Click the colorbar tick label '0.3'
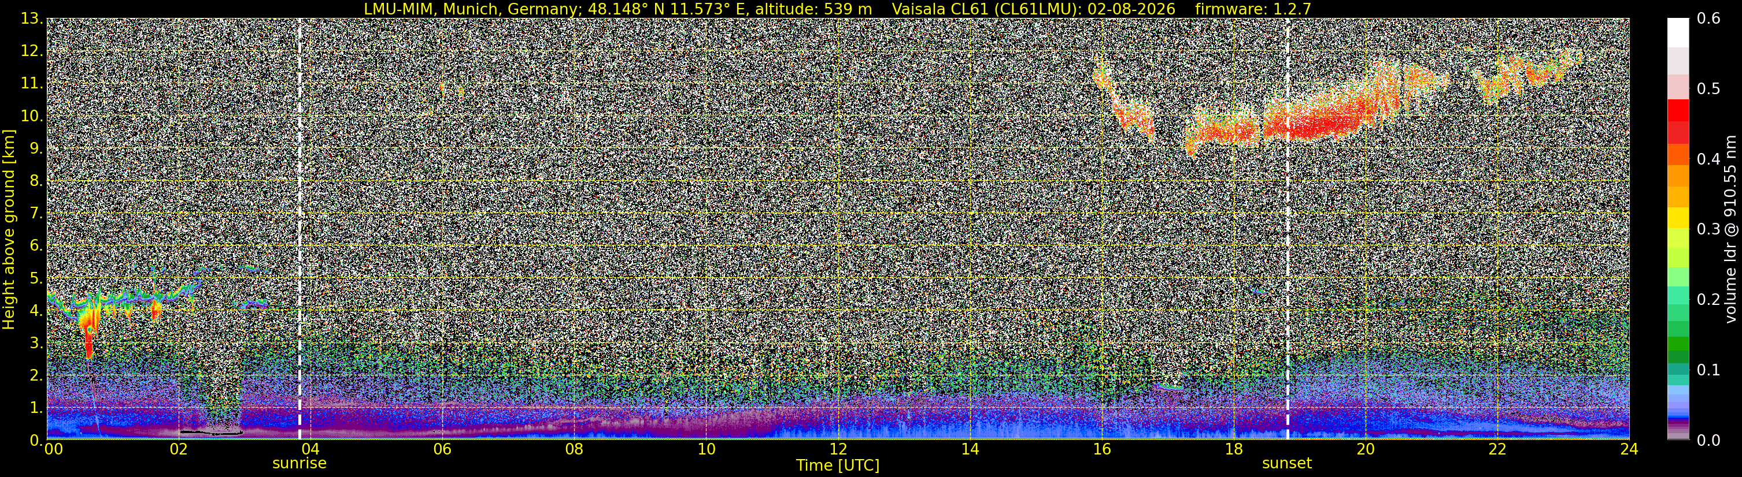The image size is (1742, 477). pos(1708,229)
